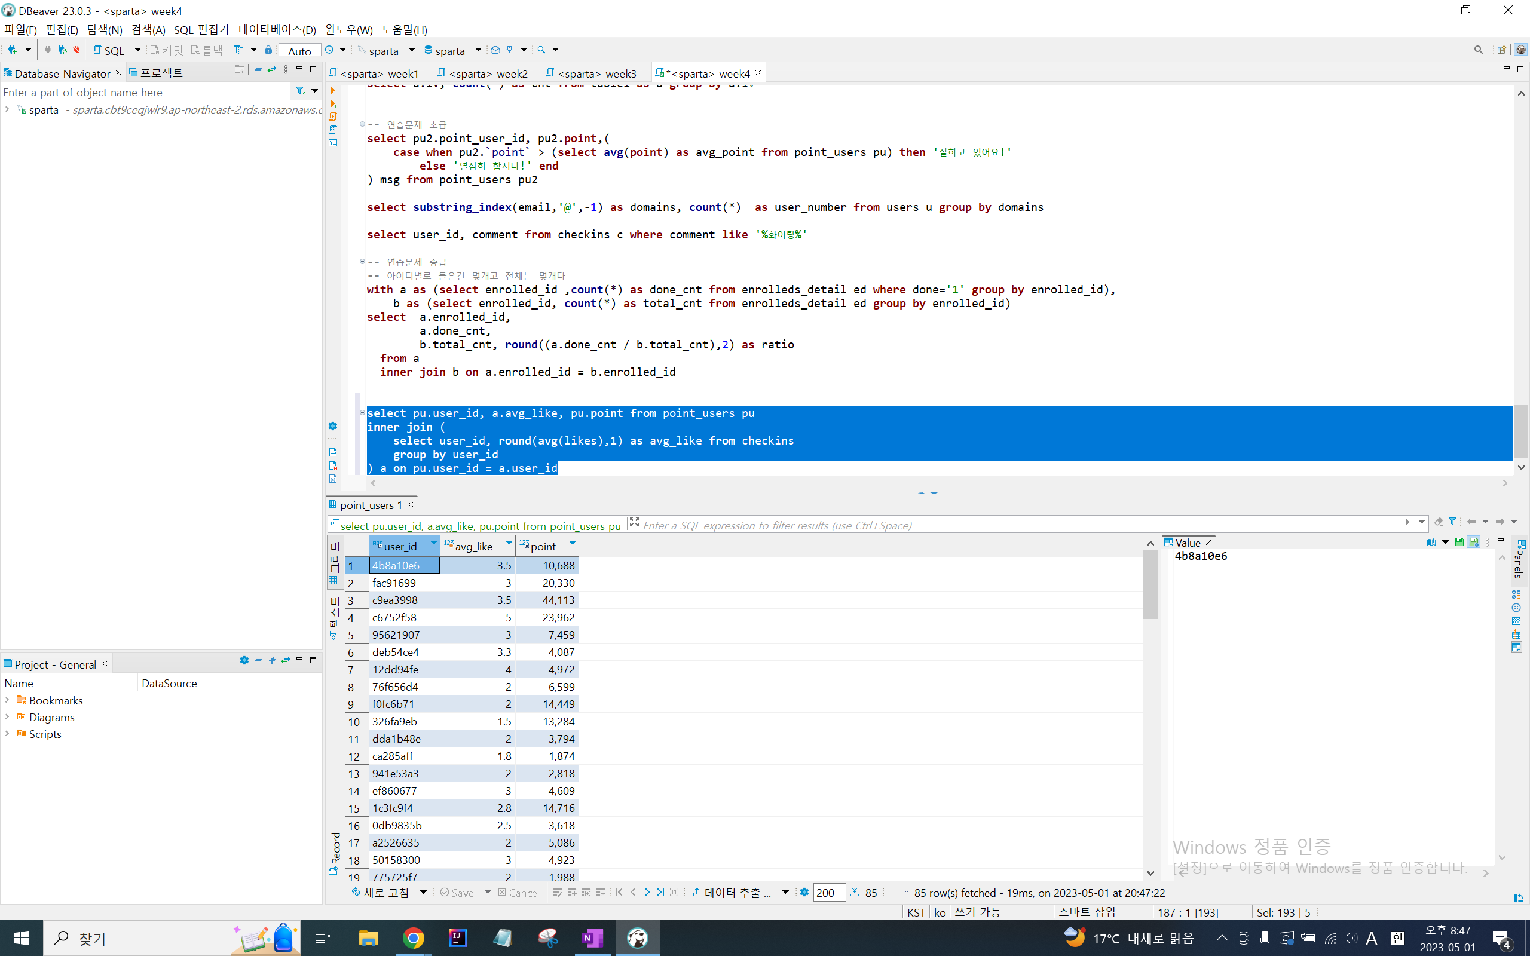Click the new database connection plug icon
Image resolution: width=1530 pixels, height=956 pixels.
click(12, 50)
